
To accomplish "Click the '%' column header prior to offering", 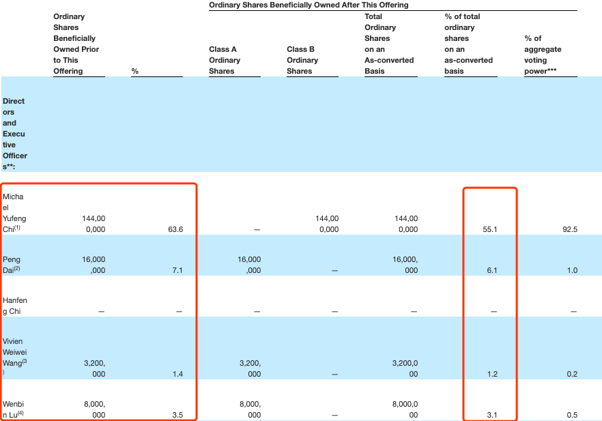I will pos(134,71).
